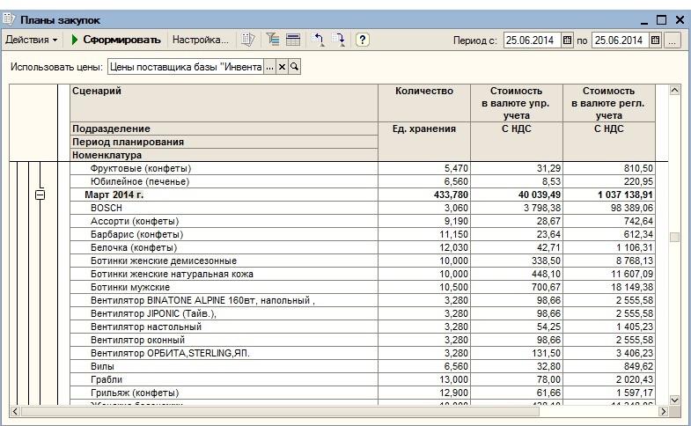This screenshot has width=691, height=426.
Task: Click the price type ellipsis select button
Action: [269, 67]
